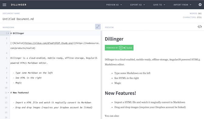The width and height of the screenshot is (204, 119).
Task: Click the '# New Features!' line in editor
Action: 20,93
